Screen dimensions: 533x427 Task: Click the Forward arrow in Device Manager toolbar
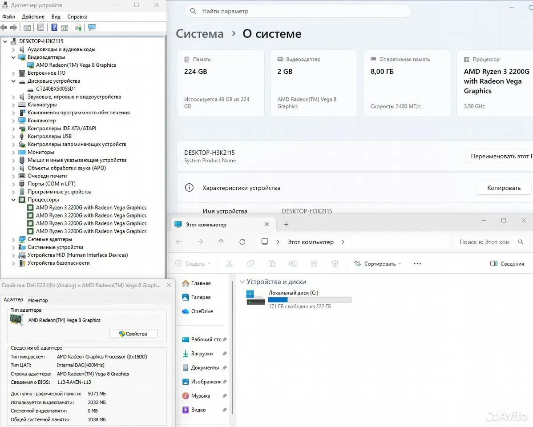pyautogui.click(x=14, y=28)
